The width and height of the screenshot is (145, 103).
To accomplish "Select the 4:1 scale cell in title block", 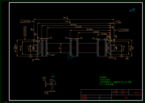I will pyautogui.click(x=114, y=94).
